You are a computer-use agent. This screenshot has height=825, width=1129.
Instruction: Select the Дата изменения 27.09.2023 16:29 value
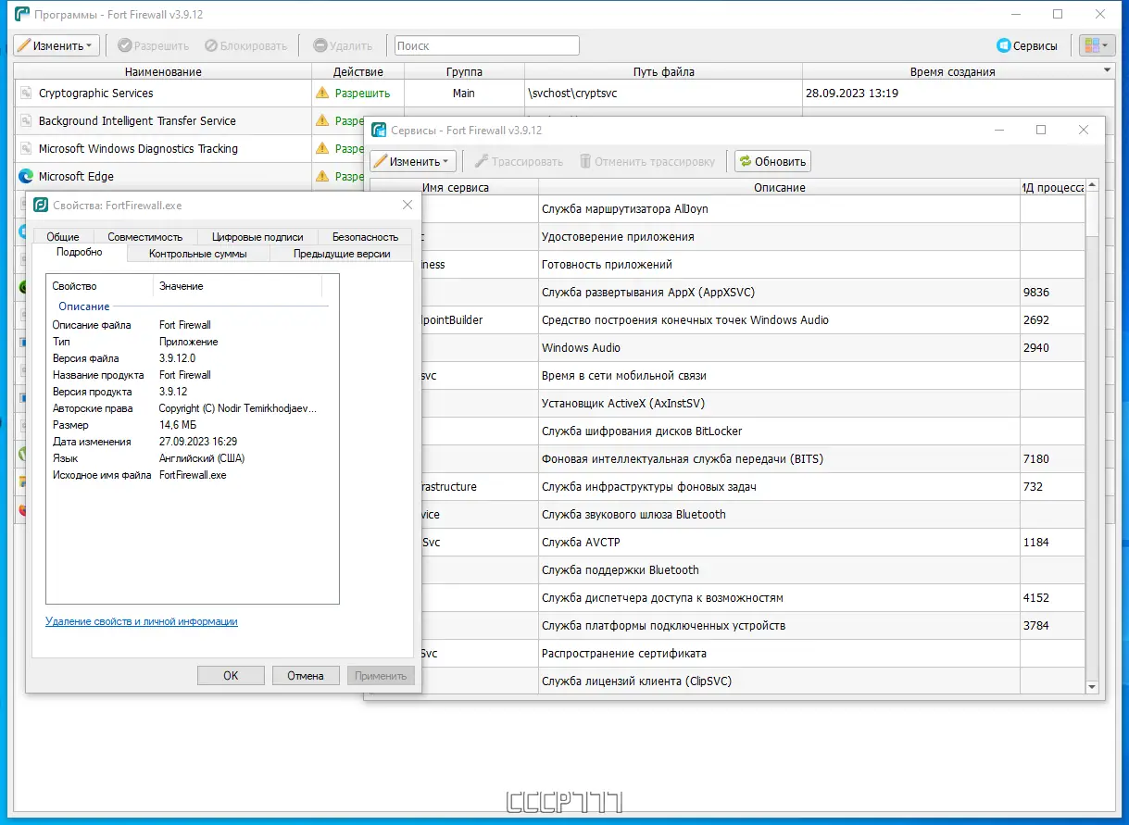pyautogui.click(x=197, y=442)
